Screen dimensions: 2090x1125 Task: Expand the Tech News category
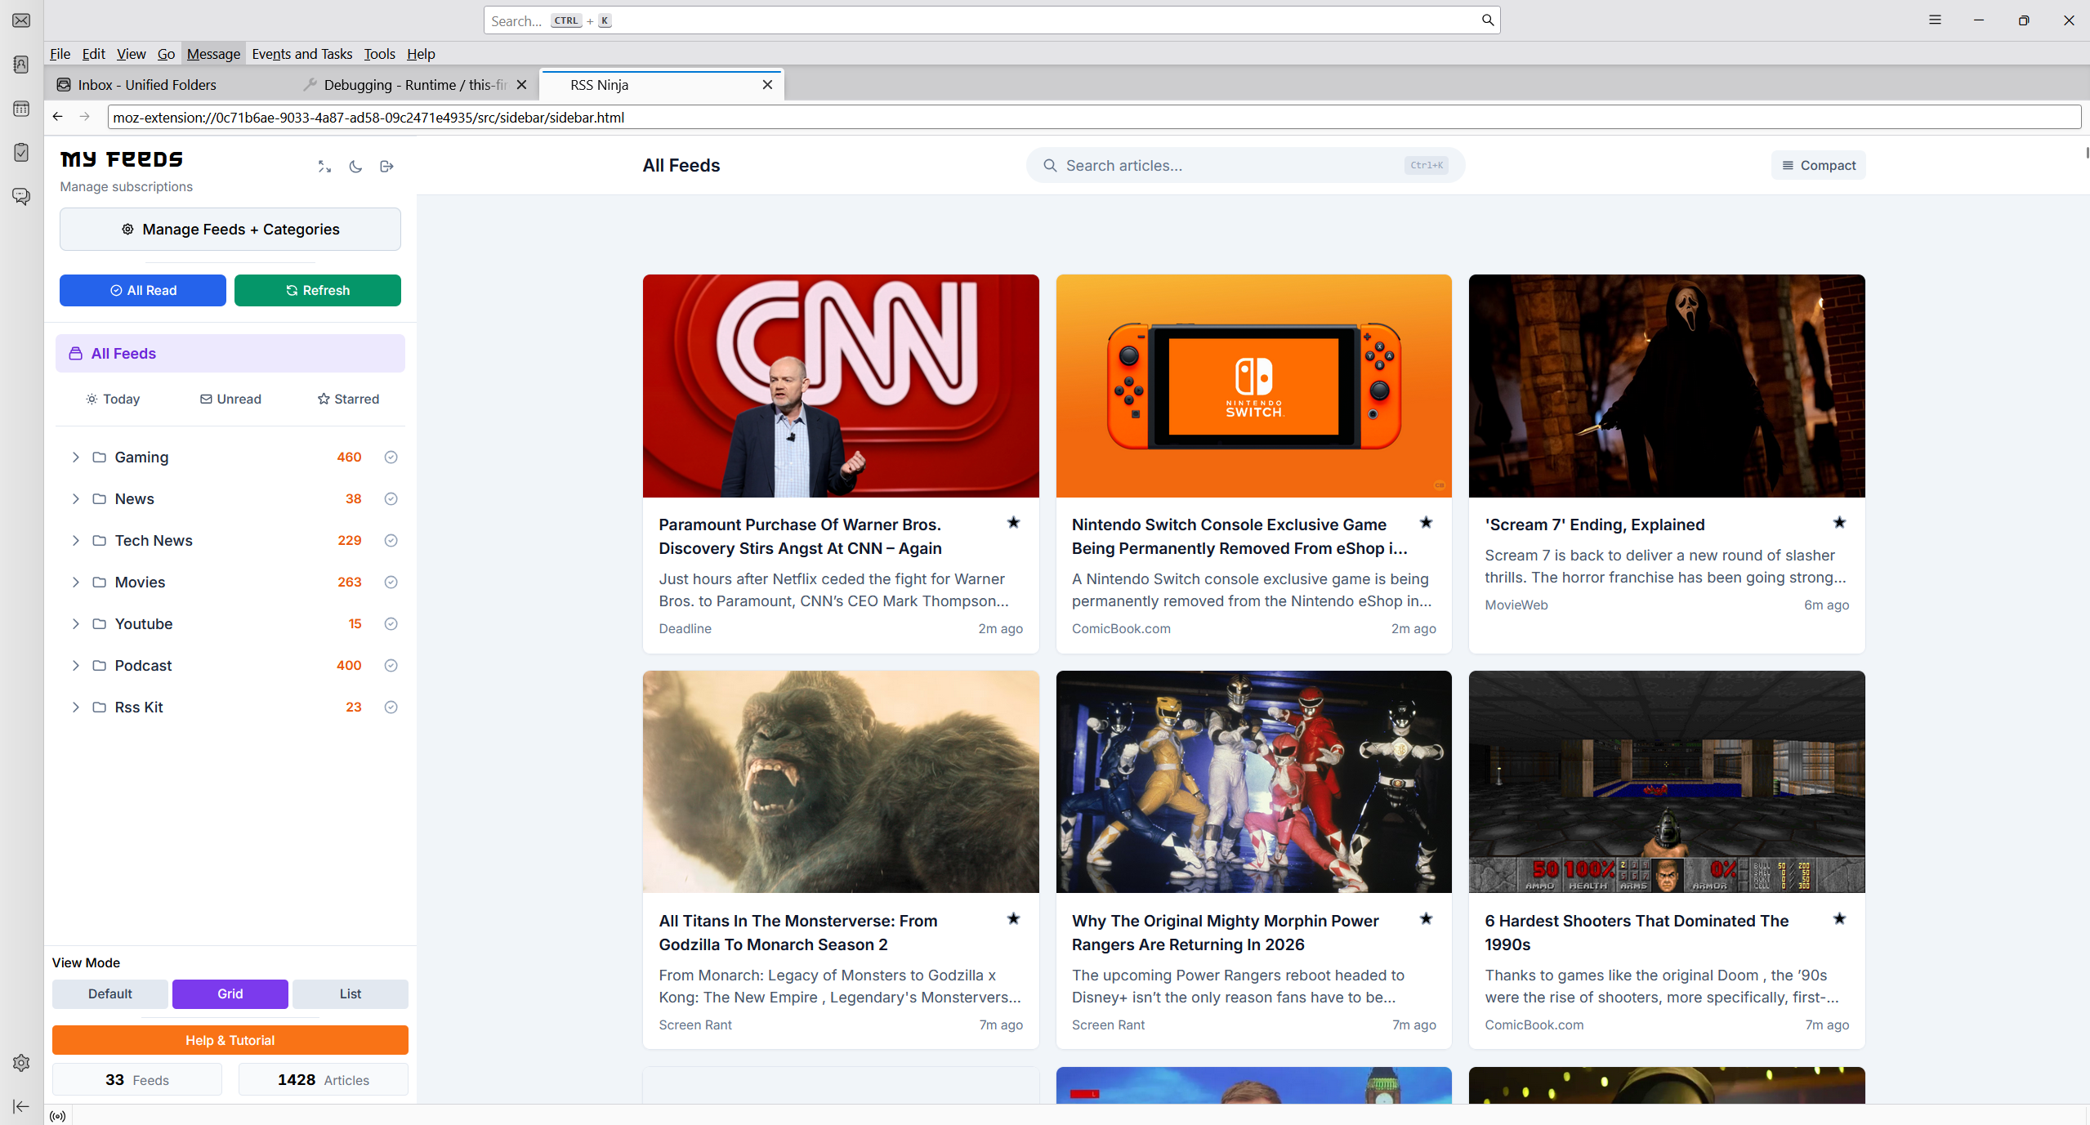(75, 541)
